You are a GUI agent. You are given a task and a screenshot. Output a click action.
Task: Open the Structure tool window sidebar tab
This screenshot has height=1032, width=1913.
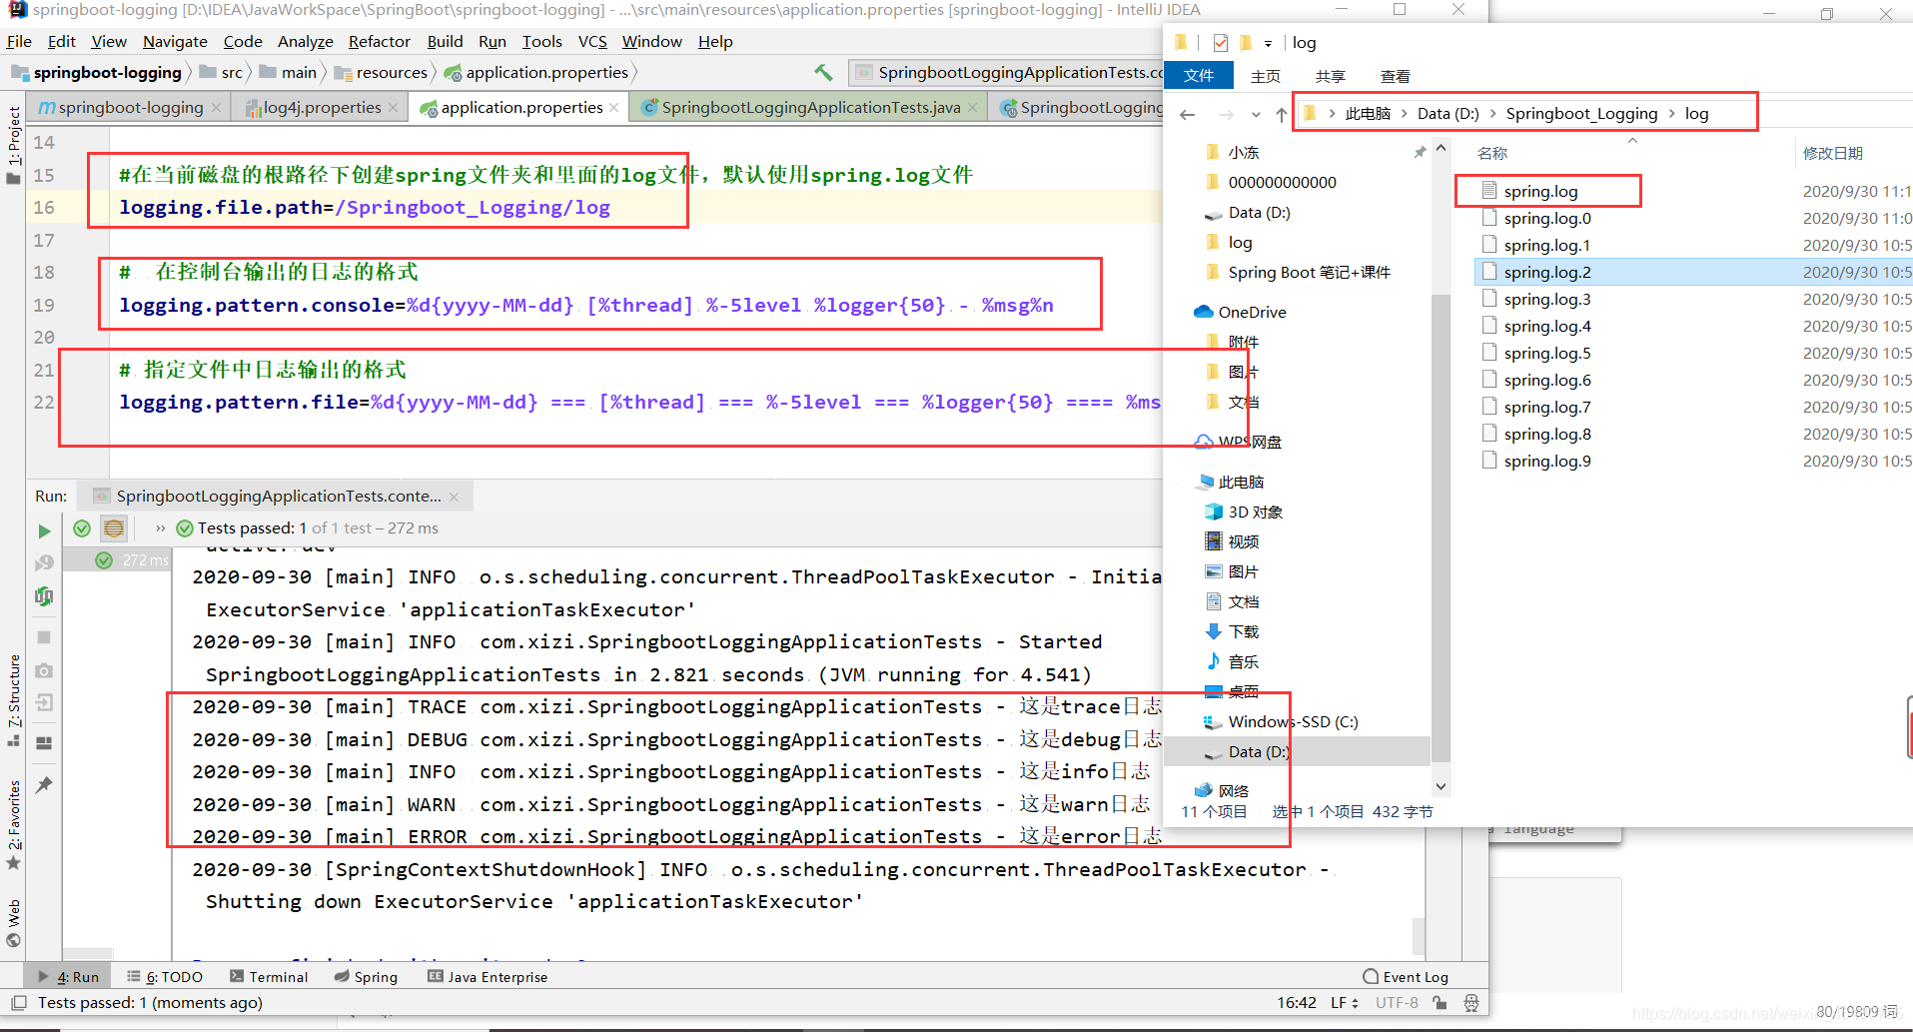coord(14,699)
